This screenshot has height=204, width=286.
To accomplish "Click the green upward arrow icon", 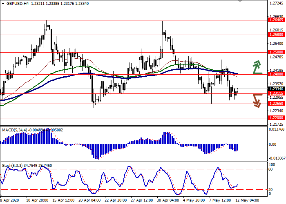I will (257, 67).
